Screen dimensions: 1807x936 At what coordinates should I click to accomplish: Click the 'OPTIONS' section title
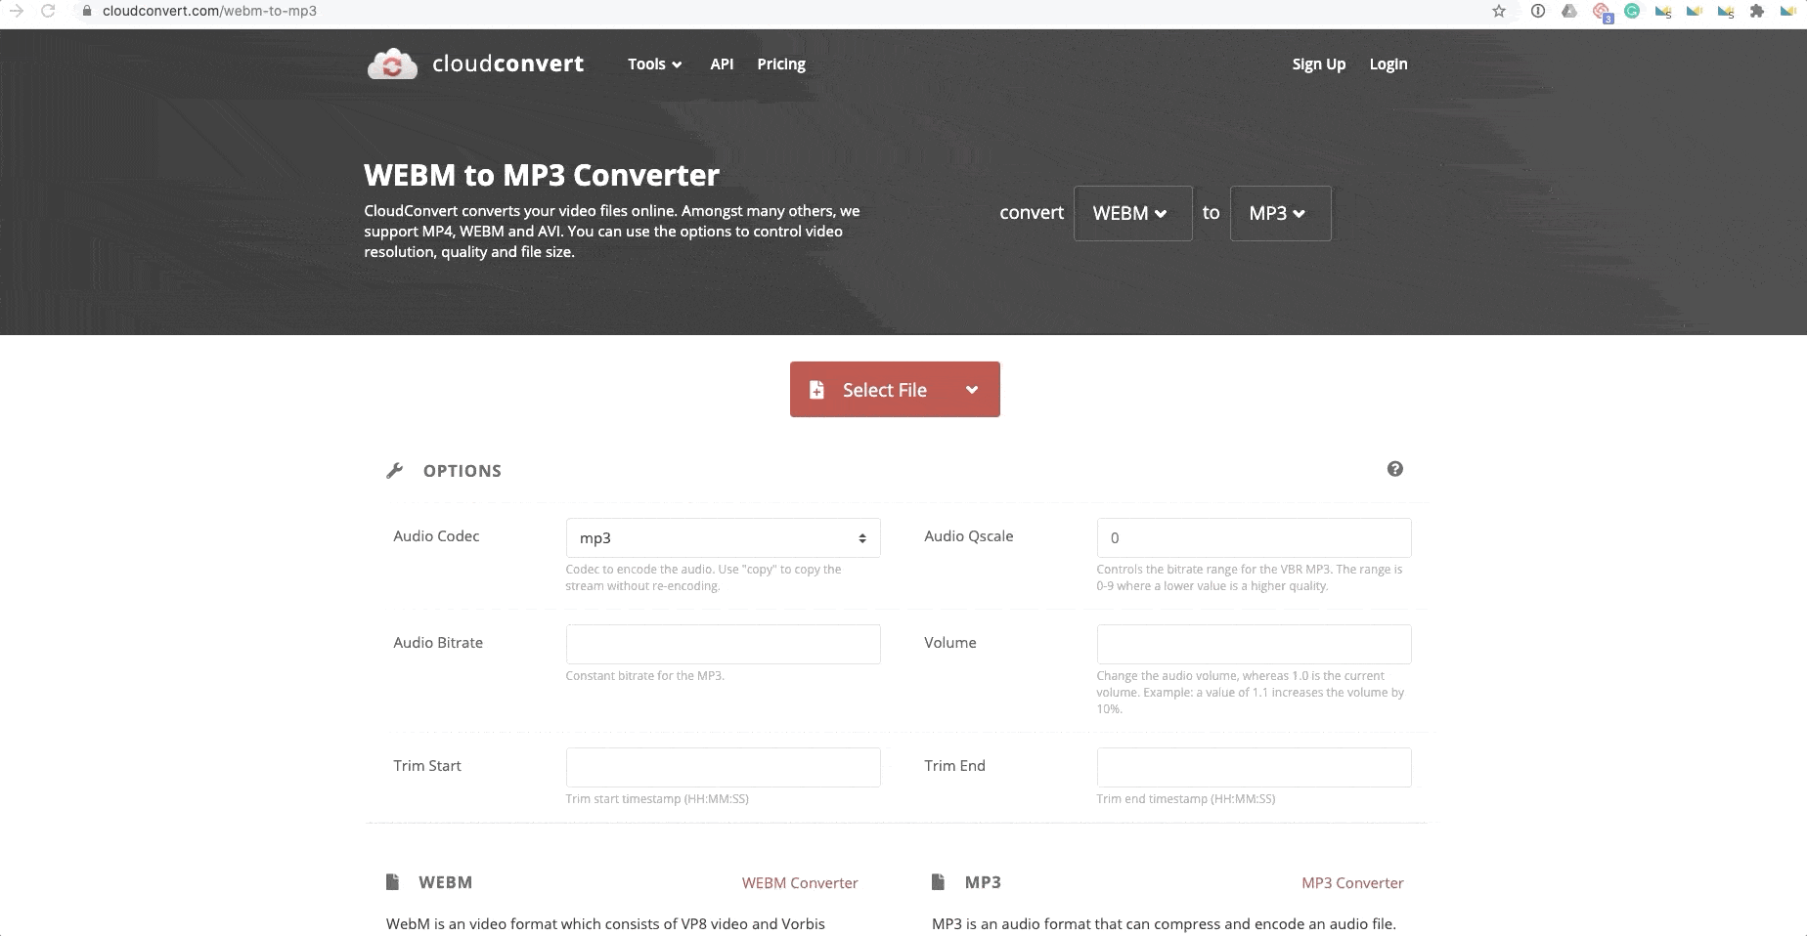(463, 471)
